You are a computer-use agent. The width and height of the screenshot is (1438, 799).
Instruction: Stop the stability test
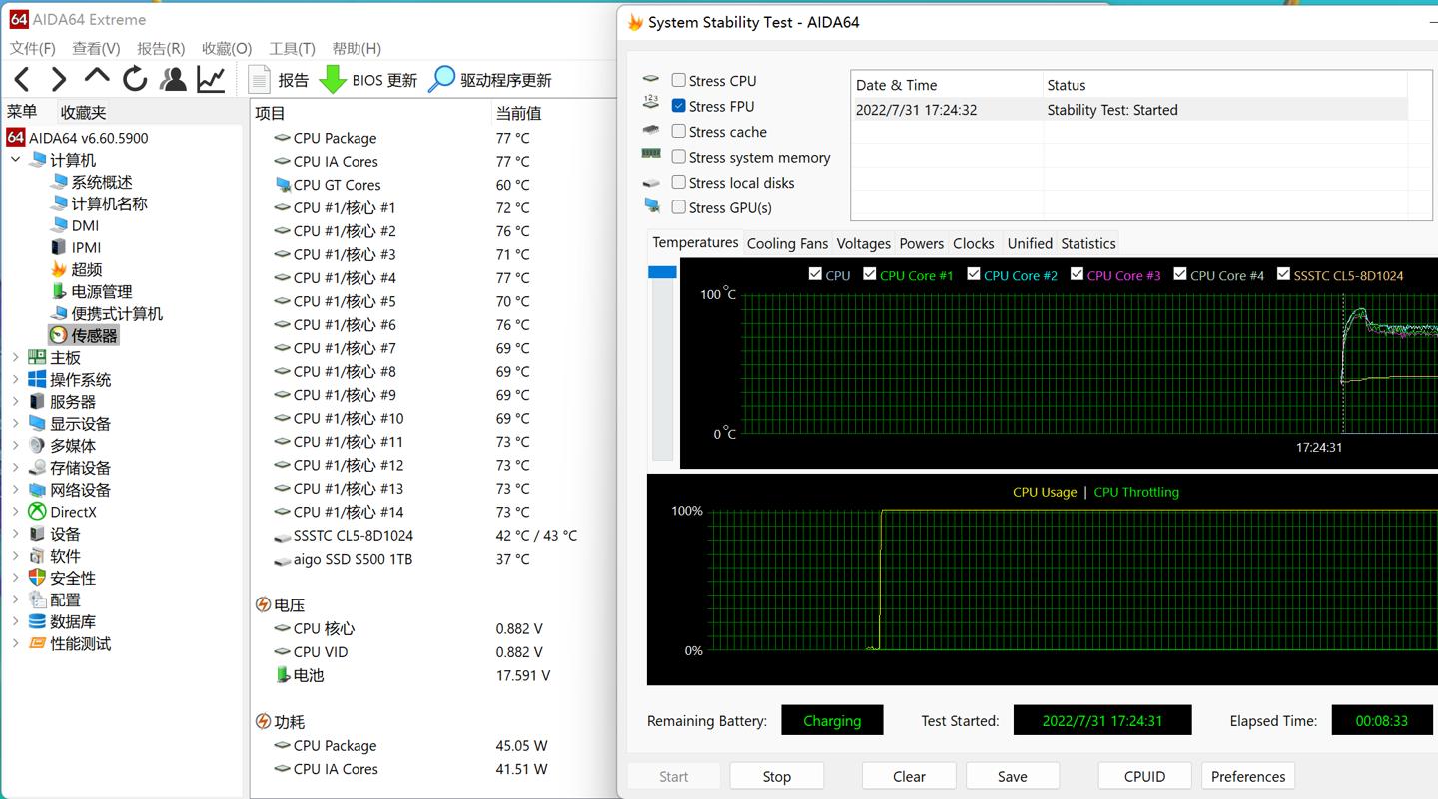(x=776, y=776)
